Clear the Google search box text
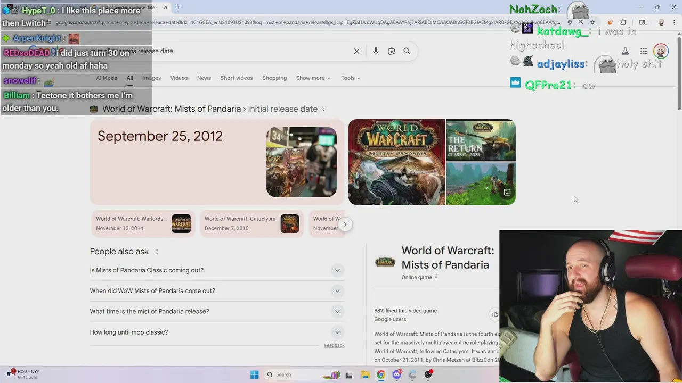The height and width of the screenshot is (383, 682). pos(356,51)
